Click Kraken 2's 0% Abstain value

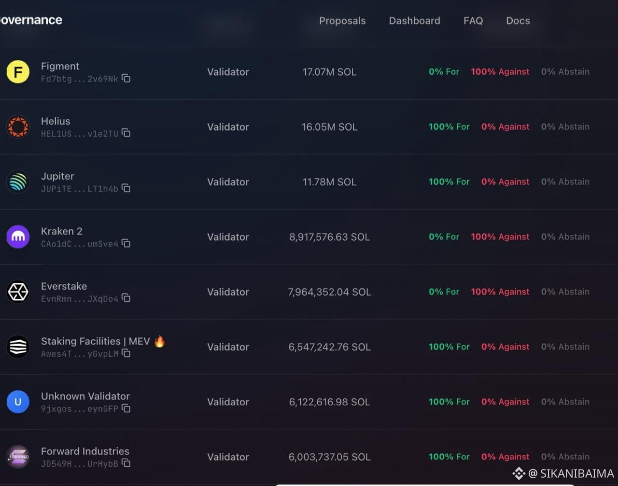[565, 237]
